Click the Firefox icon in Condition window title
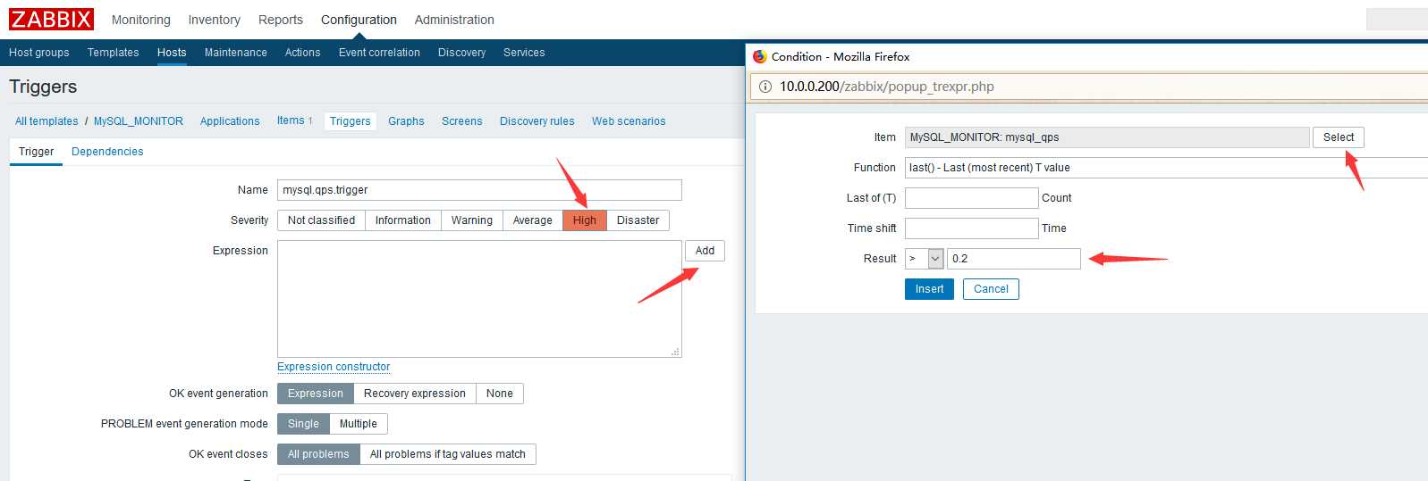The width and height of the screenshot is (1428, 481). pos(760,56)
